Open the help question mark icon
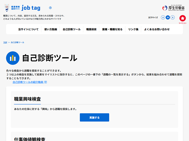 pos(50,8)
